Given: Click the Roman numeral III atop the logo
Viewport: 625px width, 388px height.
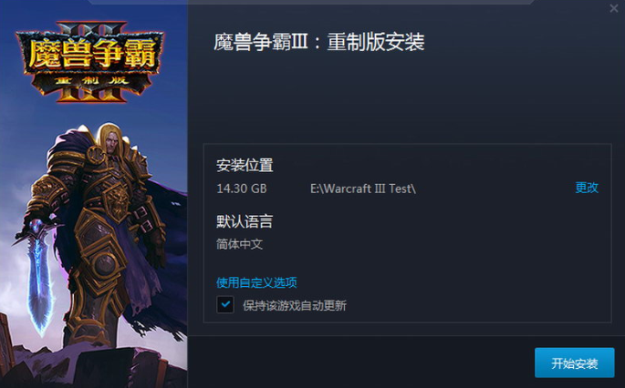Looking at the screenshot, I should pos(91,29).
